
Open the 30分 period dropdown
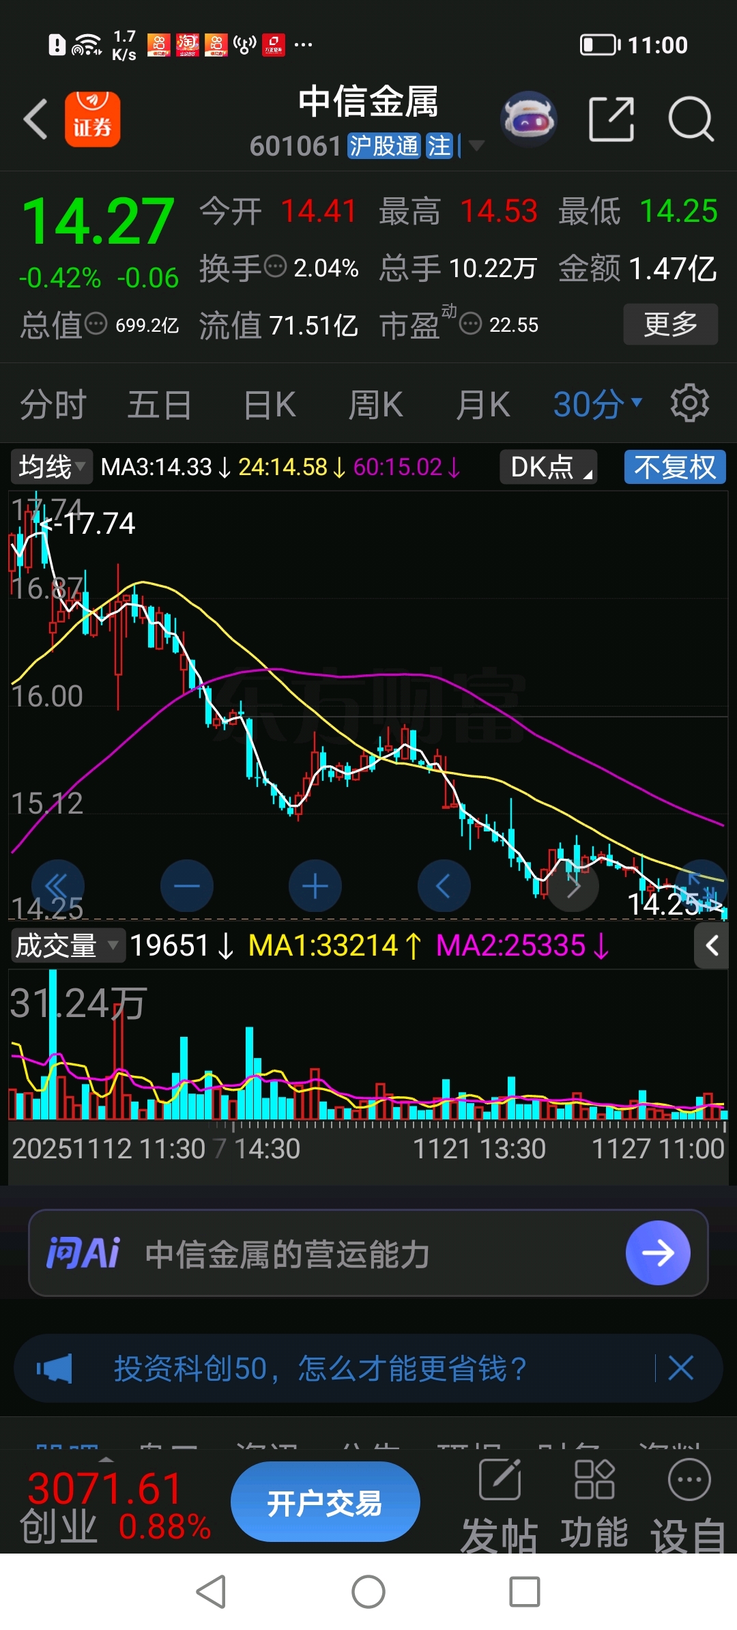(597, 403)
